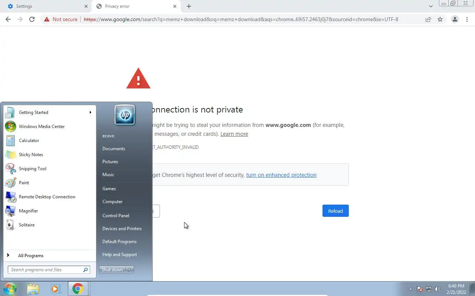Click the Search programs and files box
Screen dimensions: 475x296
point(49,270)
